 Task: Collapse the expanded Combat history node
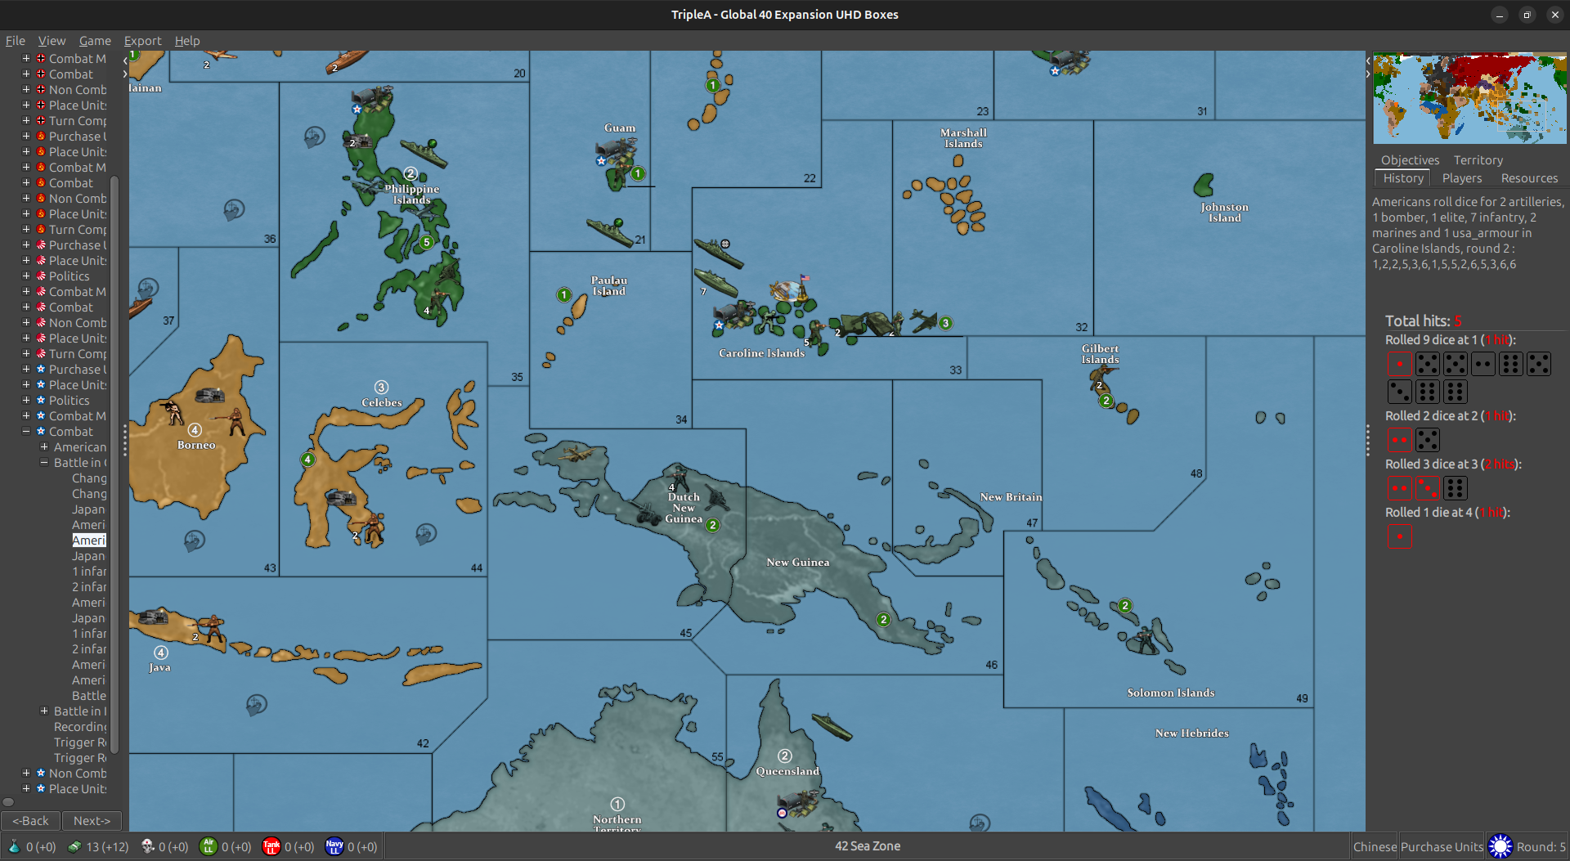pos(26,432)
